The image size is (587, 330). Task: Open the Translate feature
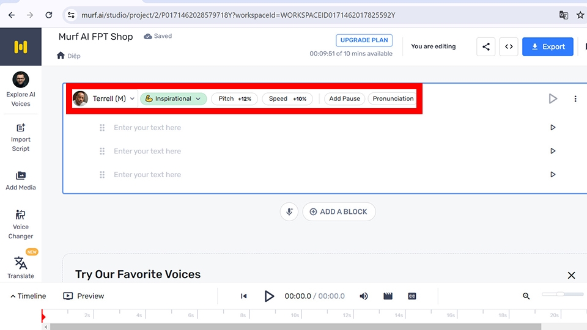click(x=21, y=268)
